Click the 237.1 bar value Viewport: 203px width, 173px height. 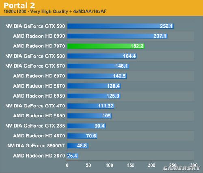coord(160,36)
